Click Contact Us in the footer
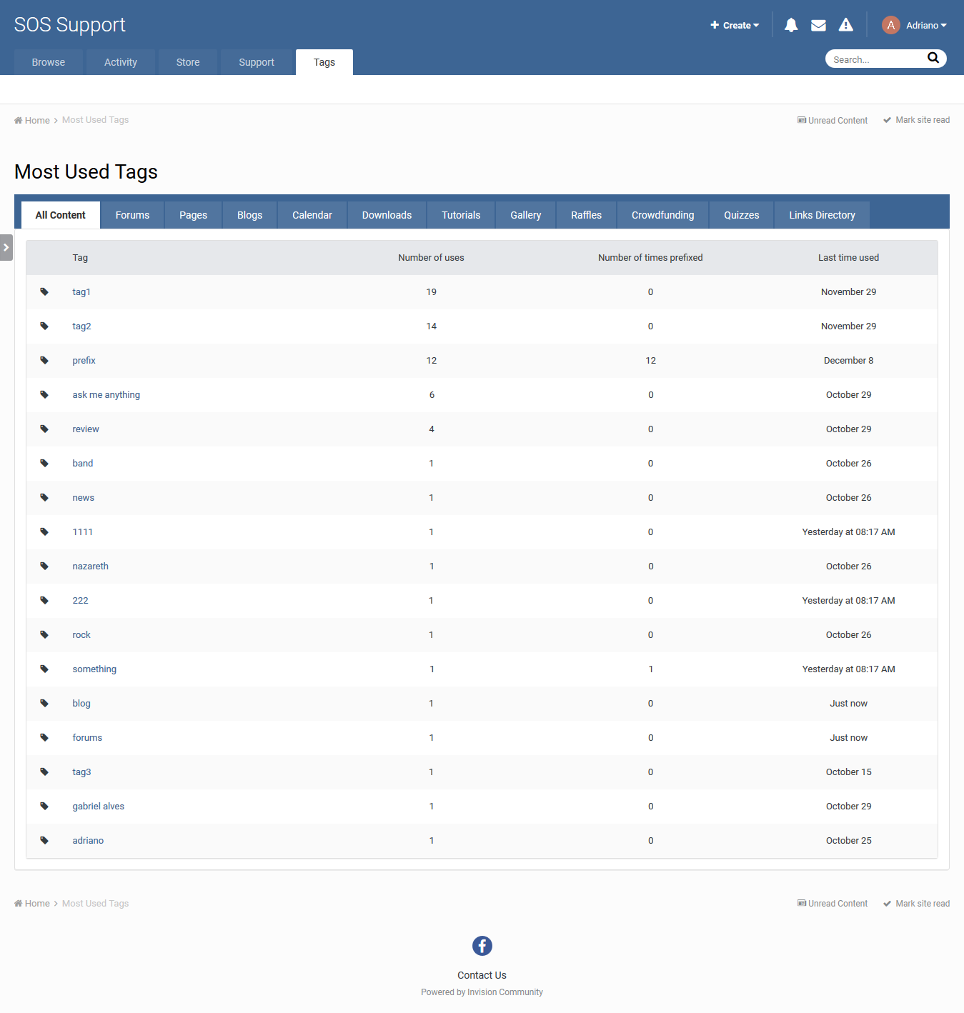Image resolution: width=964 pixels, height=1013 pixels. coord(482,975)
